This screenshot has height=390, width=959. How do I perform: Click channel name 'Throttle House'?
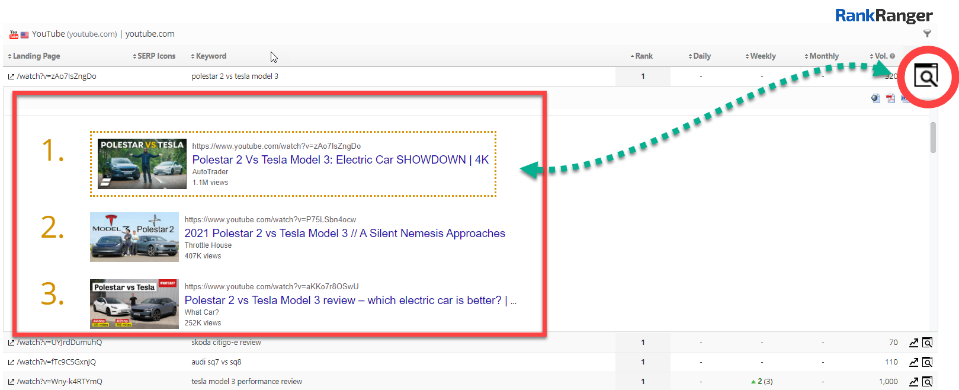[x=208, y=245]
